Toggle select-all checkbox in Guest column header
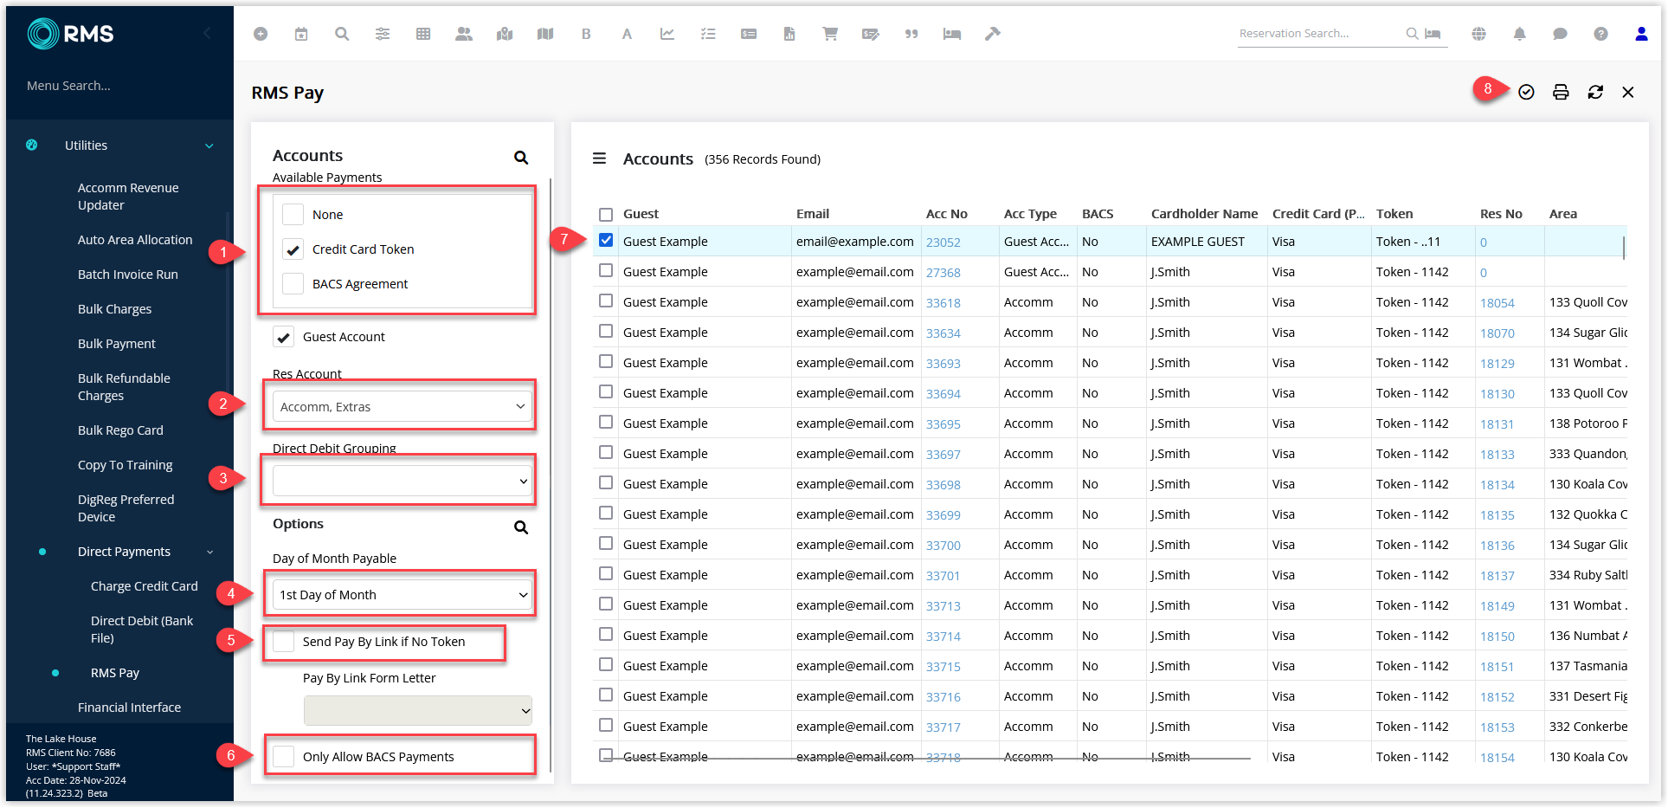The height and width of the screenshot is (808, 1668). point(606,214)
